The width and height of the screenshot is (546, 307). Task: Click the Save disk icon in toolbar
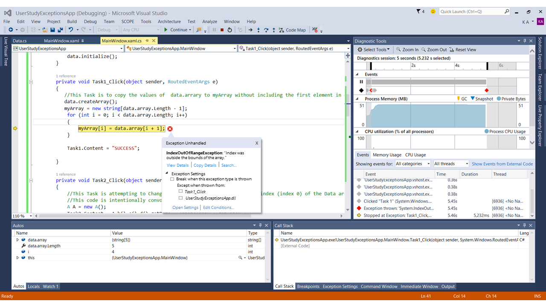(52, 30)
